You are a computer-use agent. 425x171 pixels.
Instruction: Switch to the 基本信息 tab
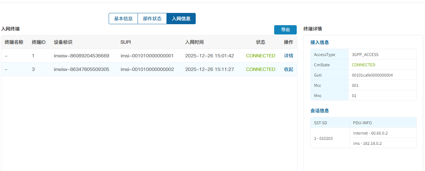tap(123, 19)
